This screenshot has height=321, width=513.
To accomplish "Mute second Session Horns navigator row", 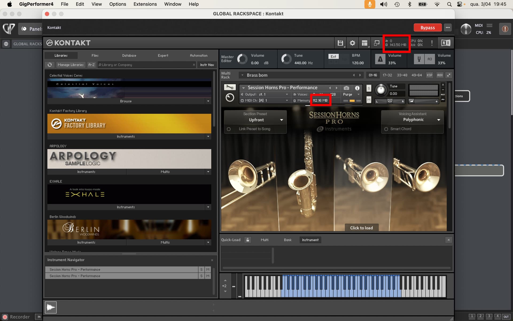I will pos(208,276).
